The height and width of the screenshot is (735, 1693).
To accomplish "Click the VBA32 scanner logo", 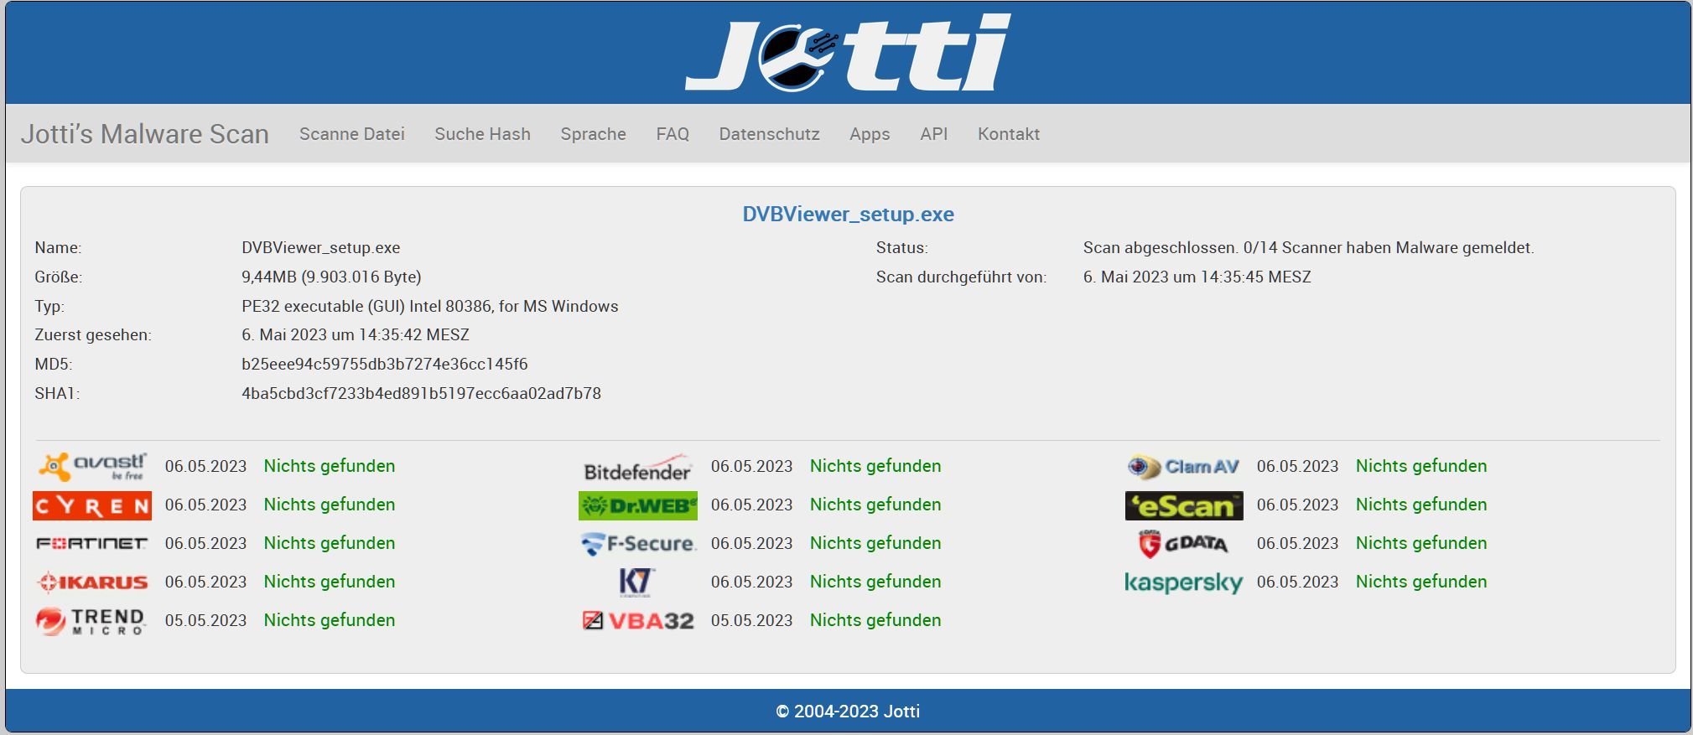I will (638, 621).
